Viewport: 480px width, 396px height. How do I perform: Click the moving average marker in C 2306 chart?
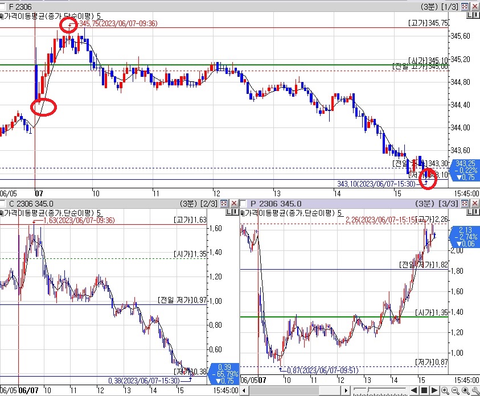click(x=2, y=213)
